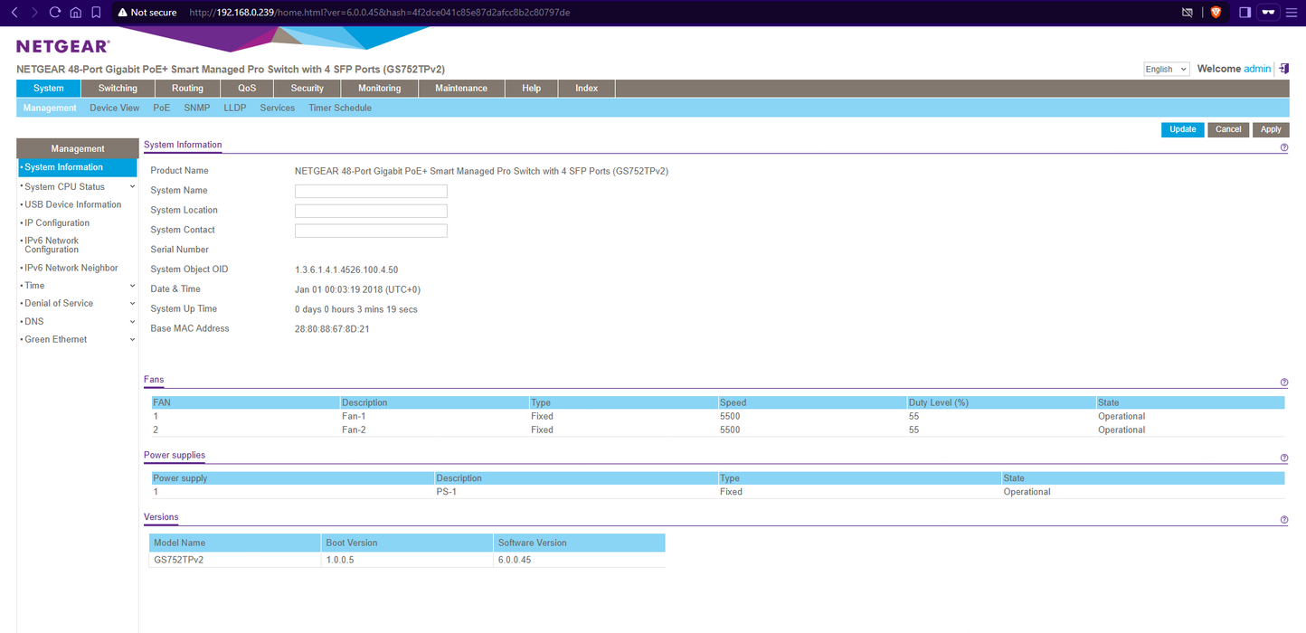Screen dimensions: 1306x633
Task: Open the Brave Shields lion icon
Action: (1216, 13)
